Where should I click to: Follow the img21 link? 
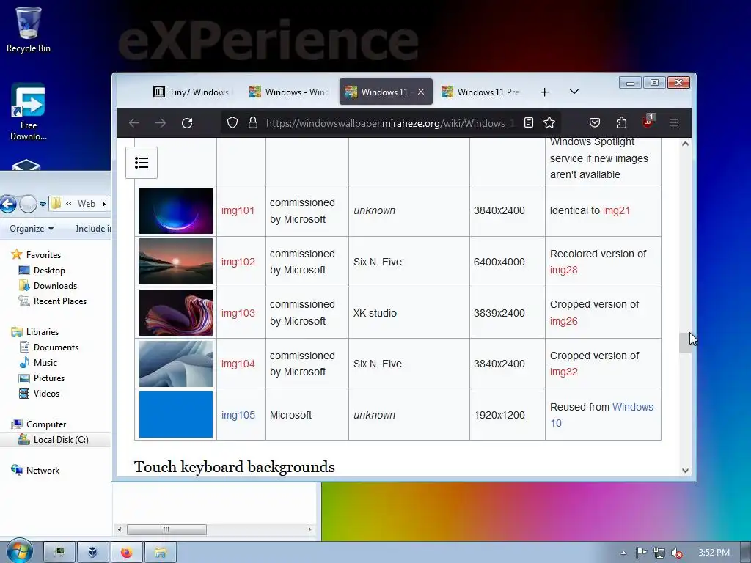coord(616,210)
